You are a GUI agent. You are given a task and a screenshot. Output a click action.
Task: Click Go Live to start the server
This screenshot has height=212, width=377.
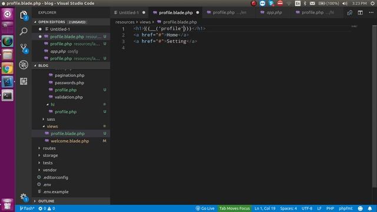pos(205,208)
